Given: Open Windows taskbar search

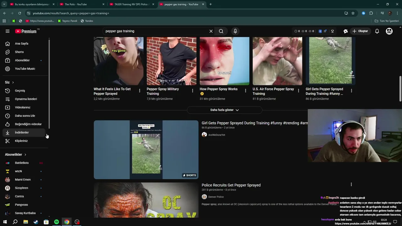Looking at the screenshot, I should (x=15, y=222).
